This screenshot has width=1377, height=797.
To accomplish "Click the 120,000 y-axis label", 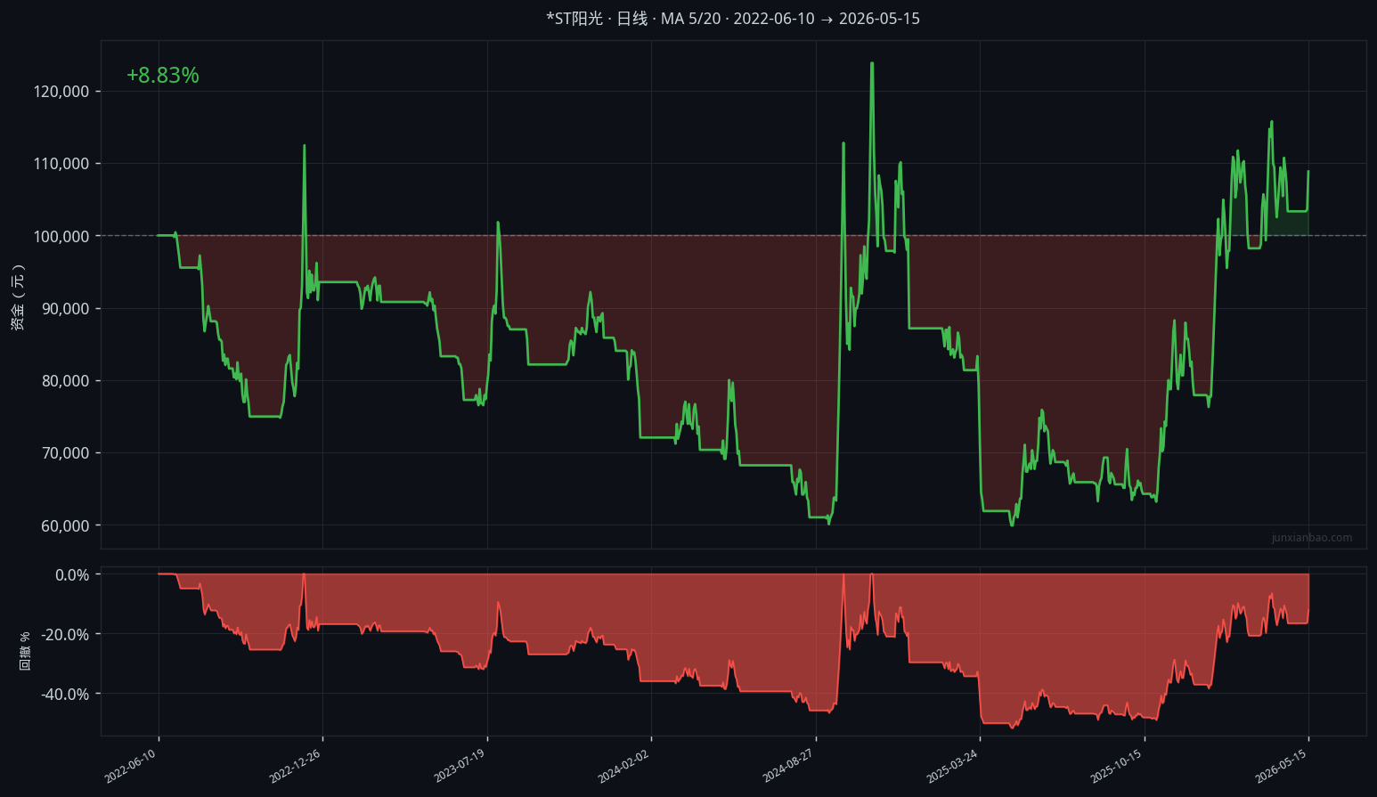I will (x=61, y=92).
